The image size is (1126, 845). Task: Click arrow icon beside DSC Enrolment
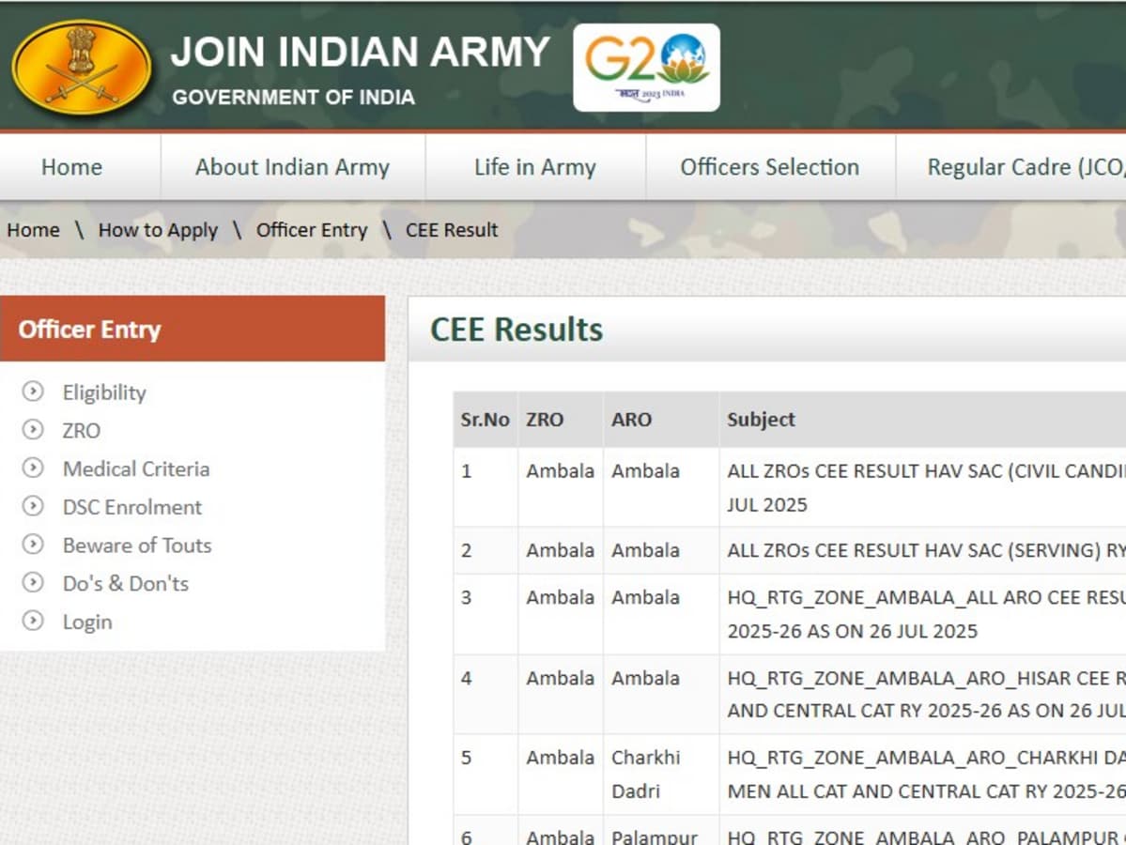point(32,506)
